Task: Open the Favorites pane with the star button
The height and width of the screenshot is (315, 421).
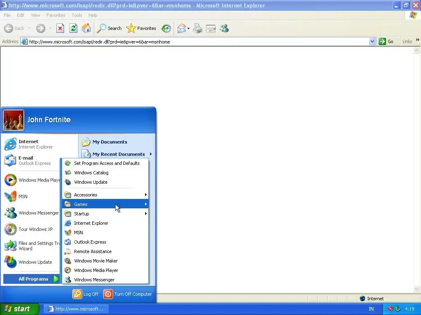Action: (141, 28)
